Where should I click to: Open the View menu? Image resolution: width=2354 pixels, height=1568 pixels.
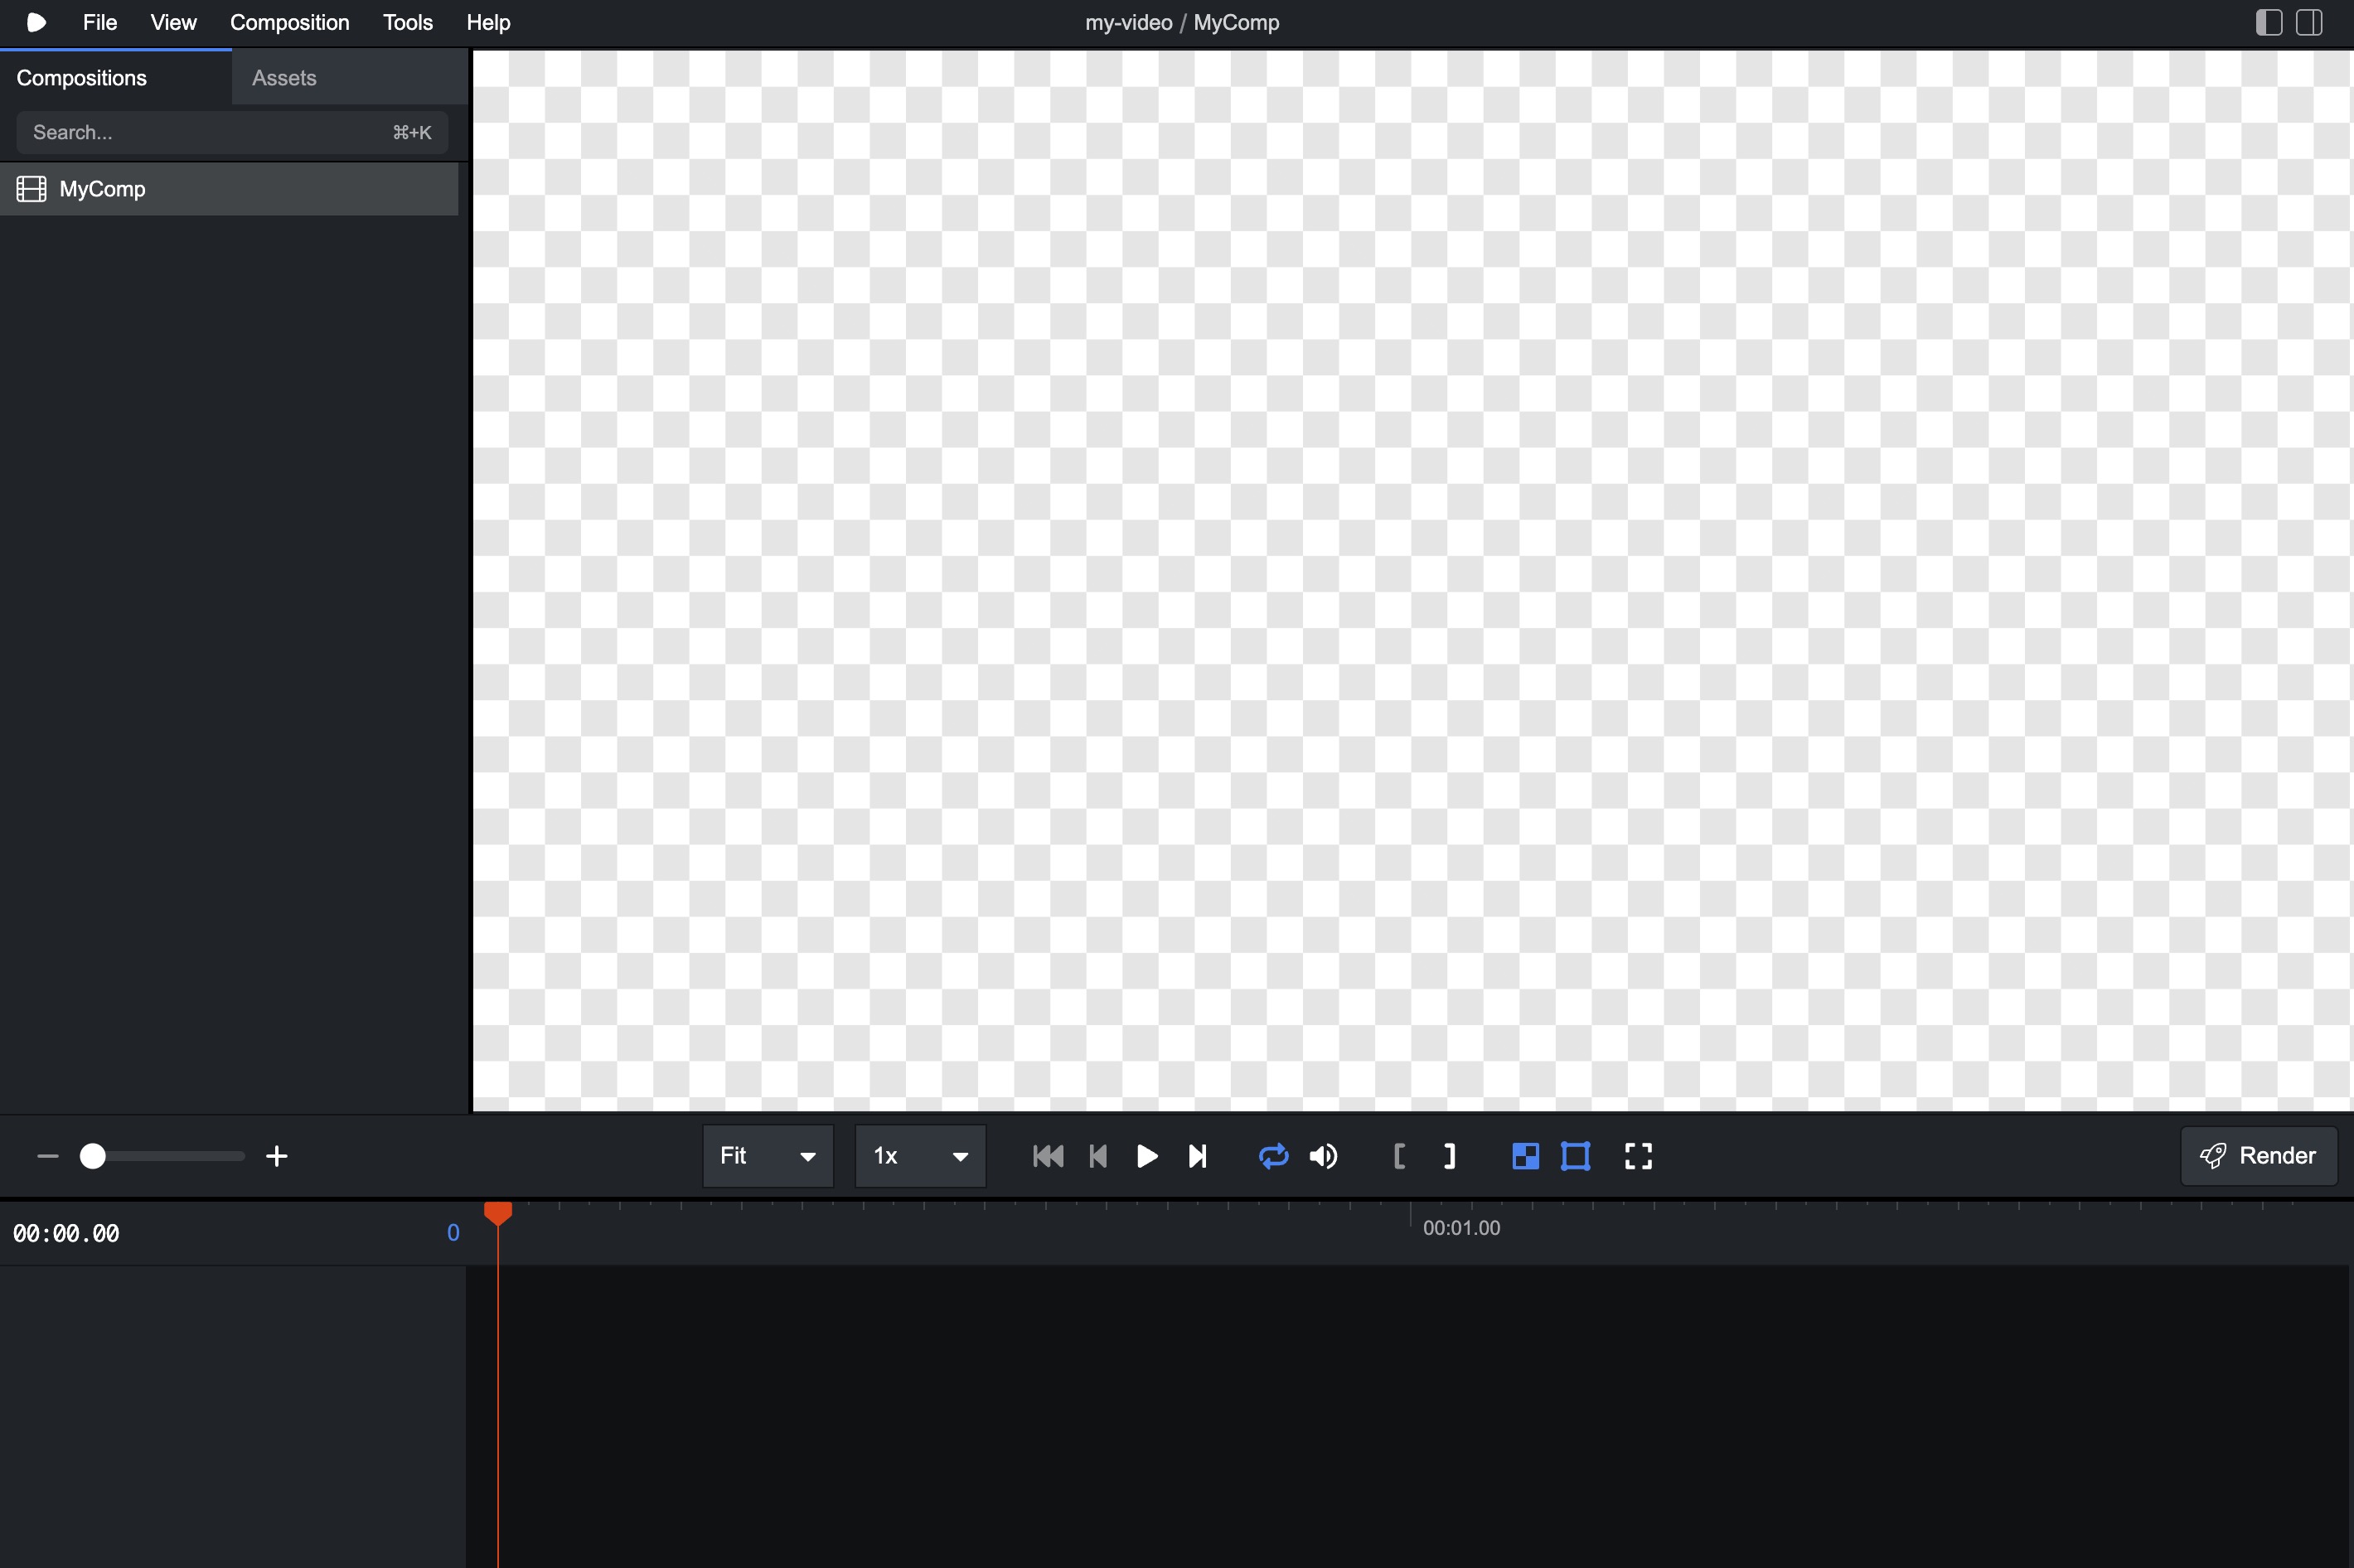click(173, 22)
